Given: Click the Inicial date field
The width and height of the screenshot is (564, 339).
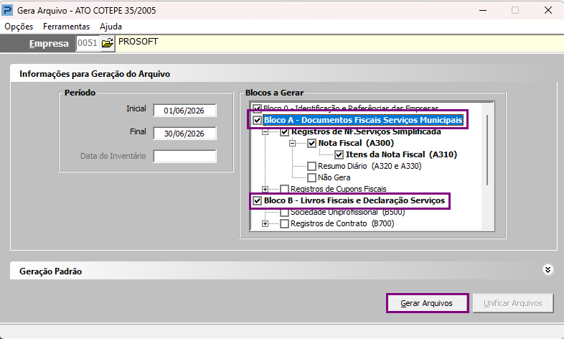Looking at the screenshot, I should pos(184,111).
